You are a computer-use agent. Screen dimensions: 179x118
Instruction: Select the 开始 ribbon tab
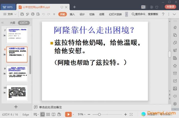pyautogui.click(x=63, y=14)
